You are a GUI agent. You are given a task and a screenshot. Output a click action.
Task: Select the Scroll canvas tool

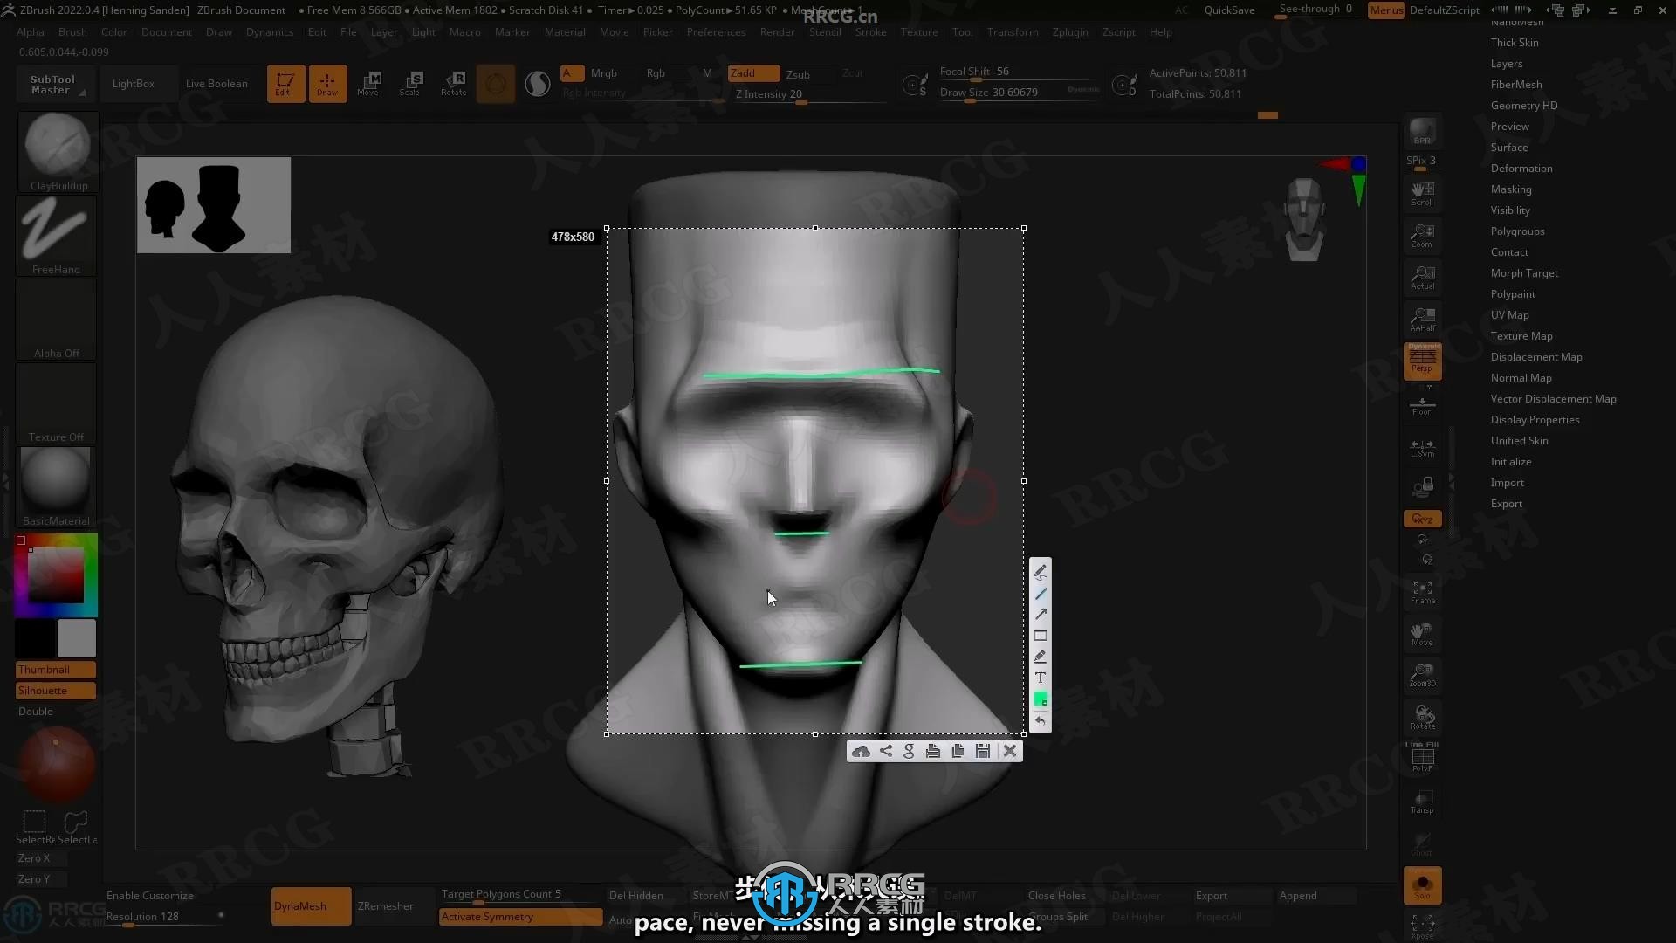(1422, 194)
